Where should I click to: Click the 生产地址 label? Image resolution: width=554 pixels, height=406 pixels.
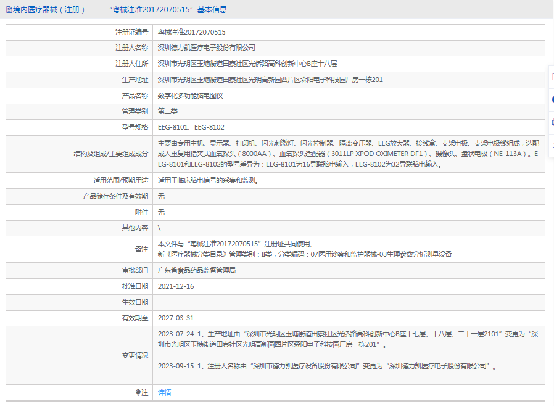coord(135,80)
